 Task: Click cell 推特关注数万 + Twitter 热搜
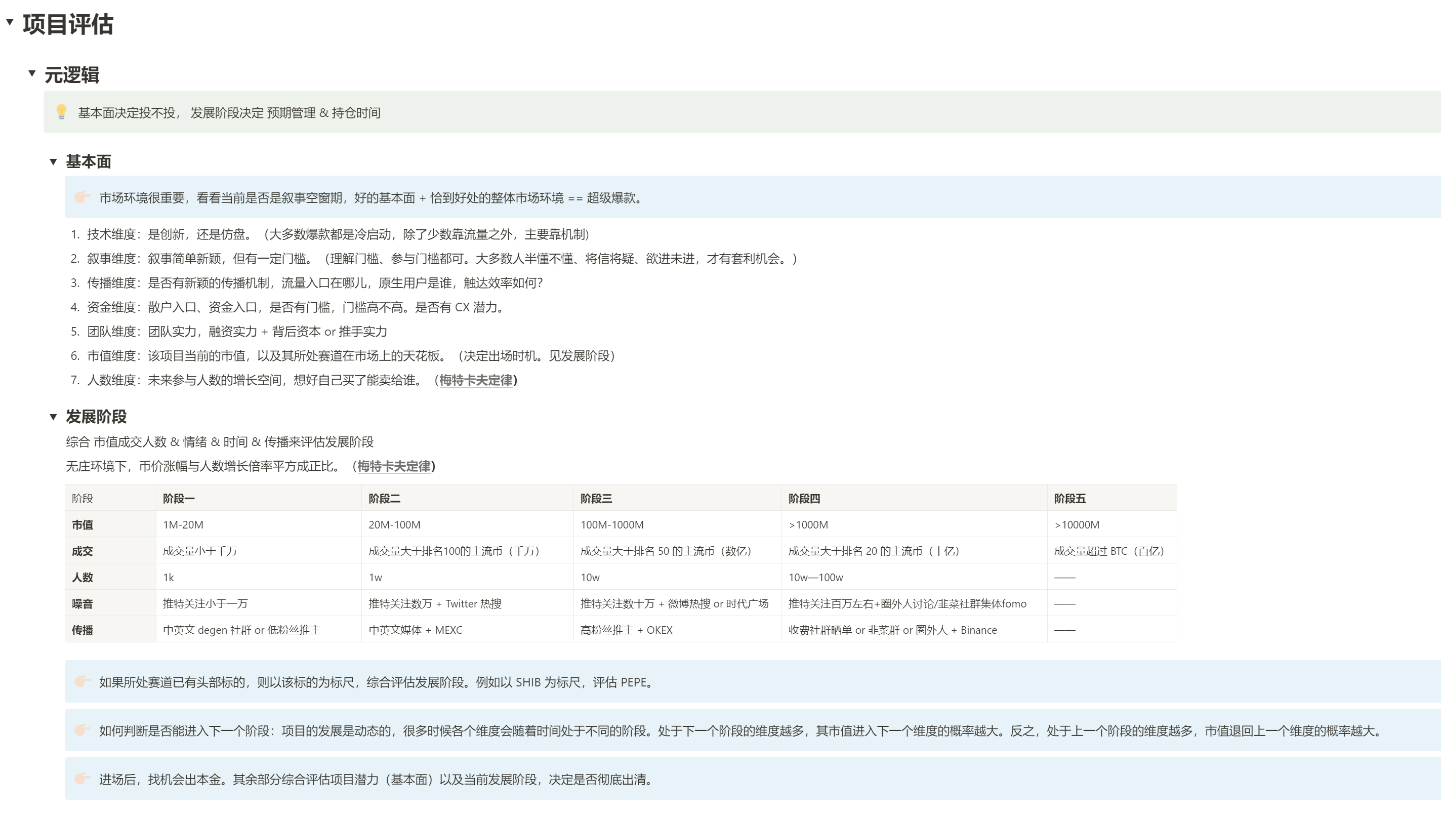pyautogui.click(x=467, y=603)
